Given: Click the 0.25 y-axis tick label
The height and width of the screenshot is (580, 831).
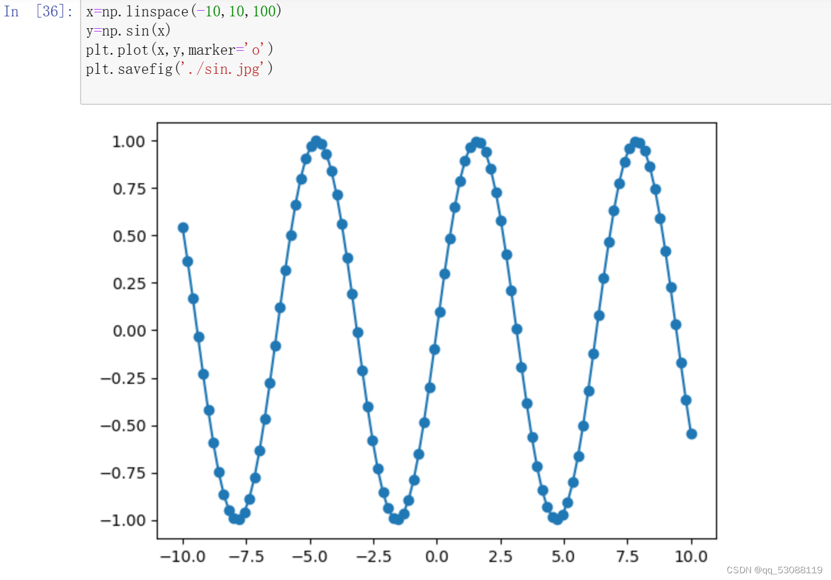Looking at the screenshot, I should (x=129, y=284).
